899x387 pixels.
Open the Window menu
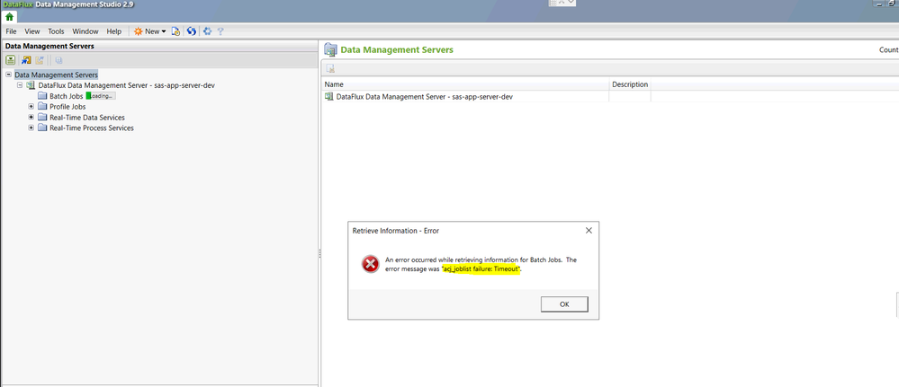click(x=85, y=31)
